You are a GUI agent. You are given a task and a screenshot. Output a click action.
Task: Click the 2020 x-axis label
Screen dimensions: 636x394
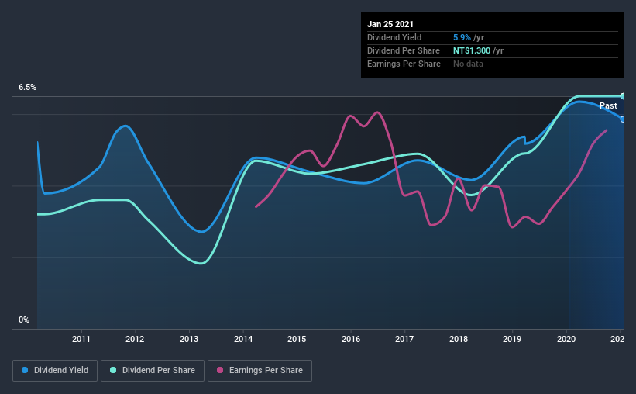pyautogui.click(x=566, y=339)
